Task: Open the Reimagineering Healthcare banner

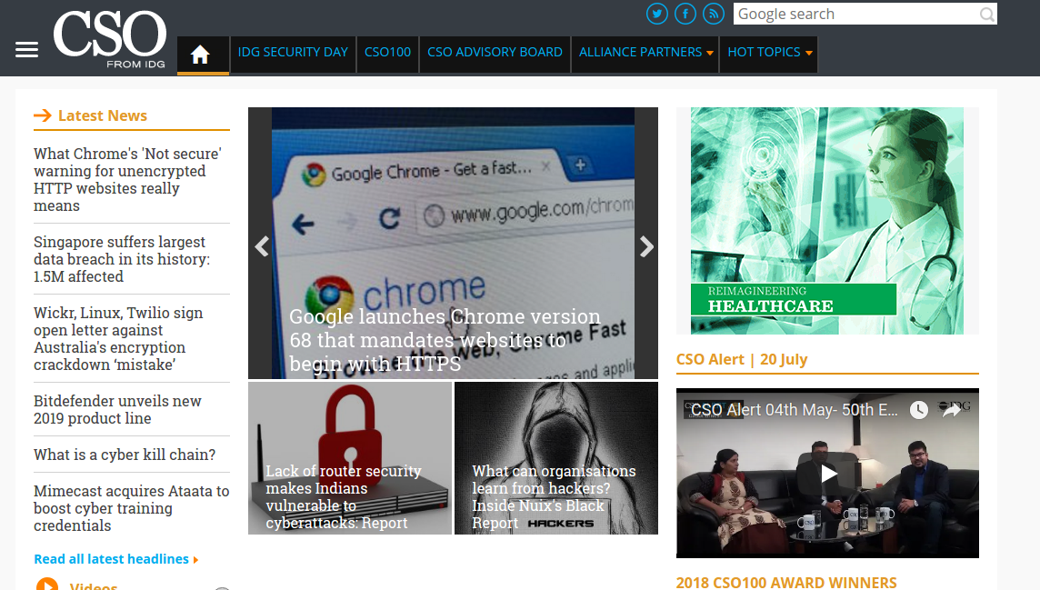Action: (826, 221)
